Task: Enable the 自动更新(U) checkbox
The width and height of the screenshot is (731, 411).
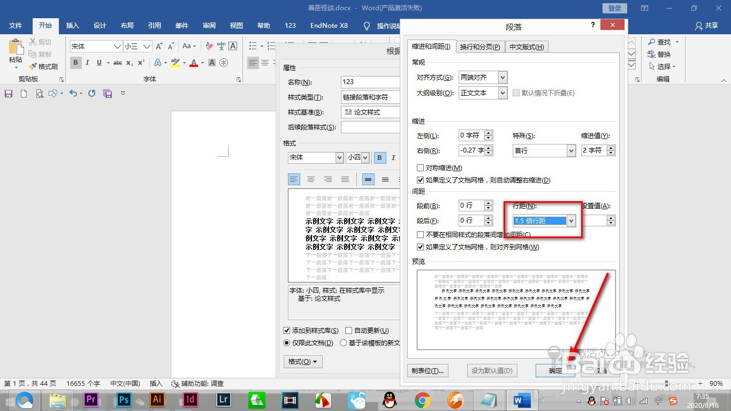Action: [x=348, y=330]
